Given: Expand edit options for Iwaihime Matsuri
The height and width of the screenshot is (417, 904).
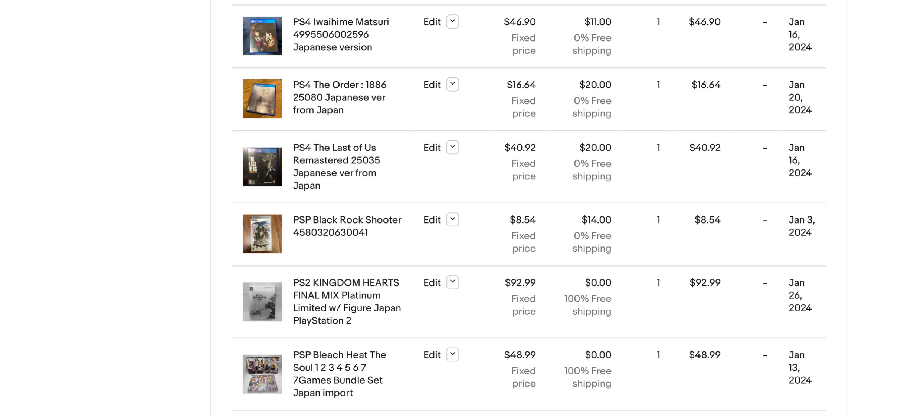Looking at the screenshot, I should 452,21.
